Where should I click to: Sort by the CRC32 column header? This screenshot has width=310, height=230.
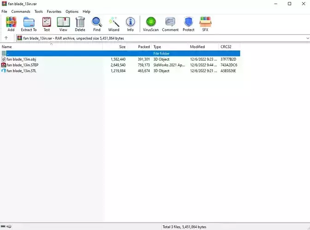point(230,47)
